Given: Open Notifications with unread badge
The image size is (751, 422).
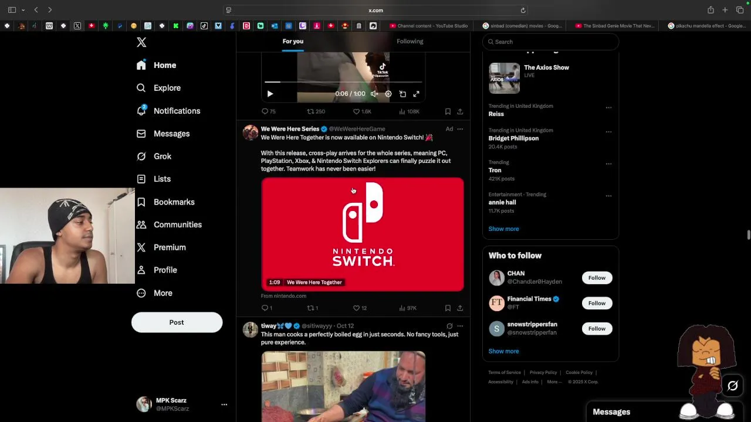Looking at the screenshot, I should (x=168, y=111).
